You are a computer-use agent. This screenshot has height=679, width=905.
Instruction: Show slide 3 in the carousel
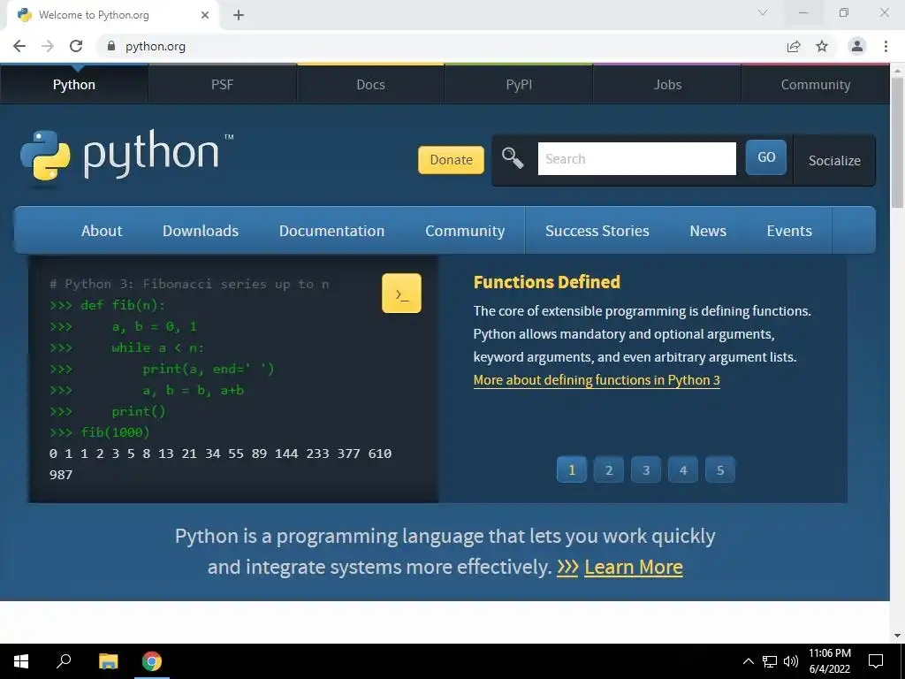(646, 469)
